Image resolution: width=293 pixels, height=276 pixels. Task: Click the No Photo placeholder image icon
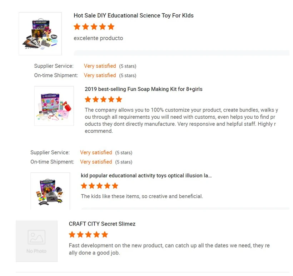point(36,238)
